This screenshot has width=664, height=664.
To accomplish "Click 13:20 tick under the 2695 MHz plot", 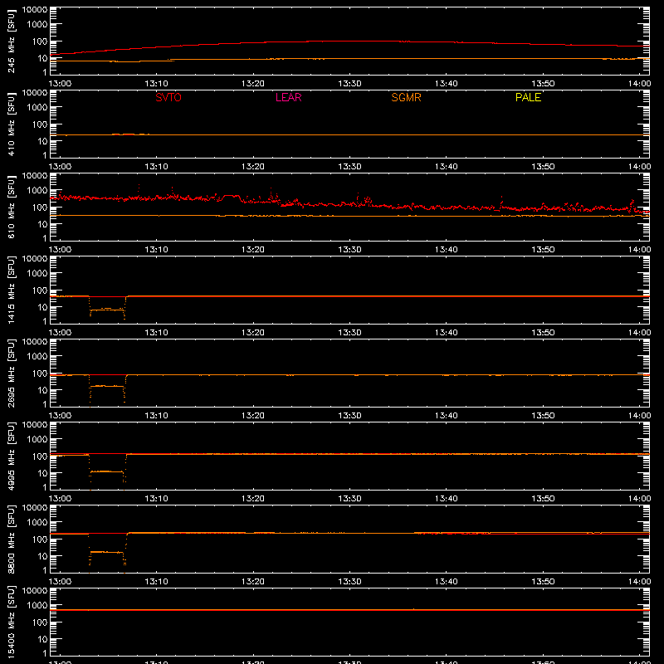I will [253, 416].
